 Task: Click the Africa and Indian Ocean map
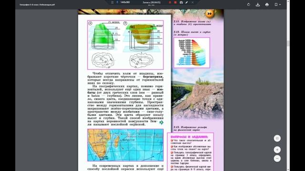125,145
